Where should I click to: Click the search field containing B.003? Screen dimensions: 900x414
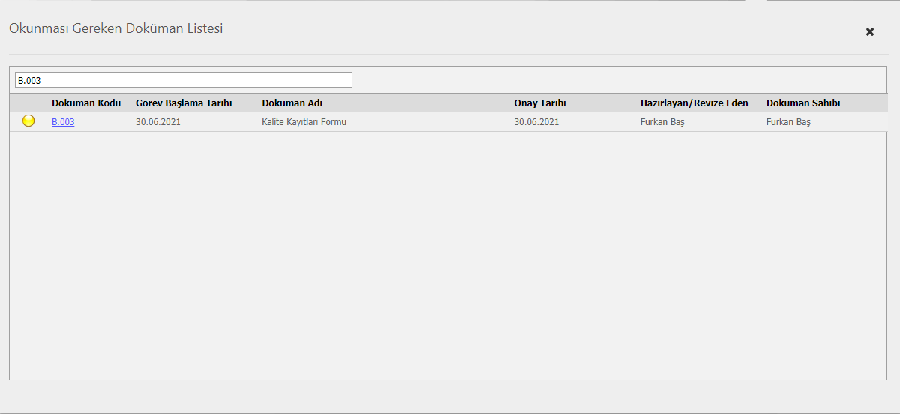[183, 80]
